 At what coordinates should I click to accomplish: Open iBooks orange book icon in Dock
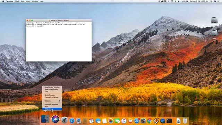130,121
